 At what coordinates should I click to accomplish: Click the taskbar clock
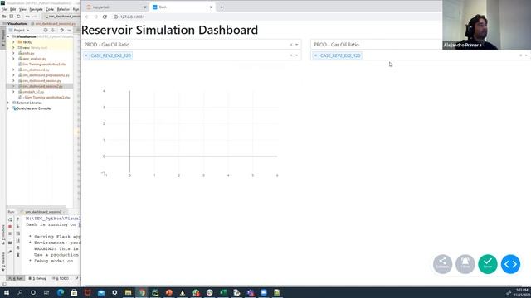click(522, 292)
